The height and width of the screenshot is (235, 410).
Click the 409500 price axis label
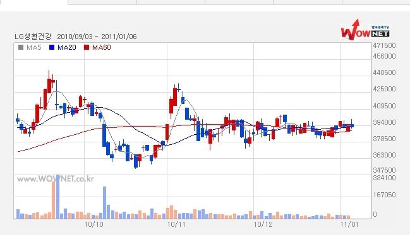coord(384,106)
